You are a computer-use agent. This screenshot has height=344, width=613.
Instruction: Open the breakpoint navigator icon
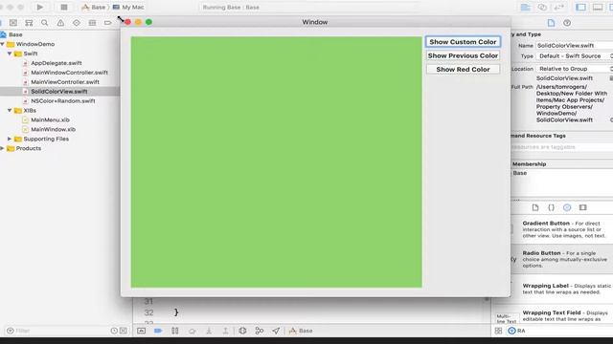[108, 23]
